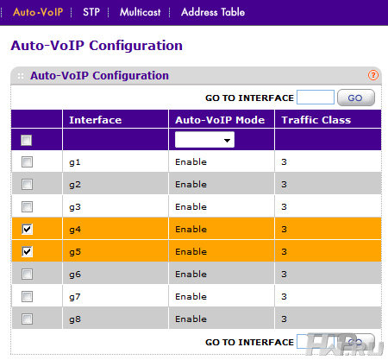The width and height of the screenshot is (388, 360).
Task: Select the g6 row checkbox
Action: (x=27, y=274)
